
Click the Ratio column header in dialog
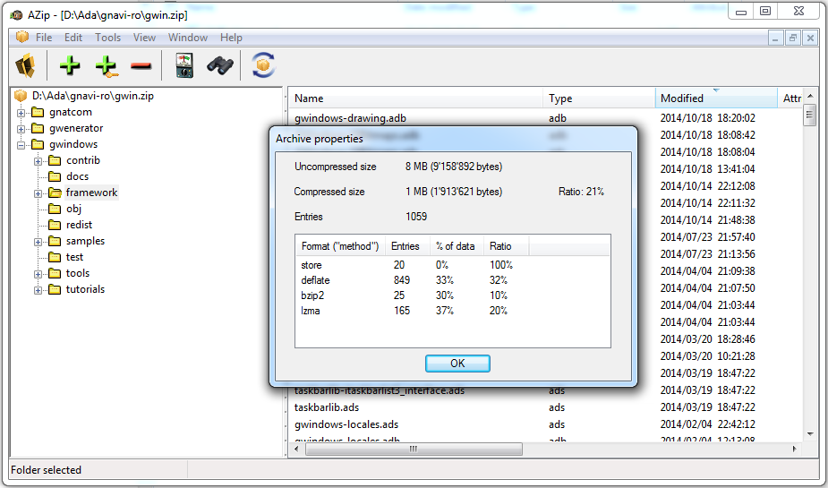tap(506, 246)
